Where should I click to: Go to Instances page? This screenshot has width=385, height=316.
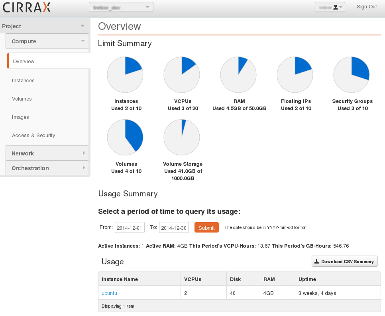pyautogui.click(x=23, y=81)
